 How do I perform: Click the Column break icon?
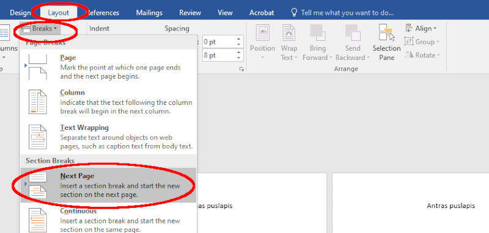pos(38,102)
